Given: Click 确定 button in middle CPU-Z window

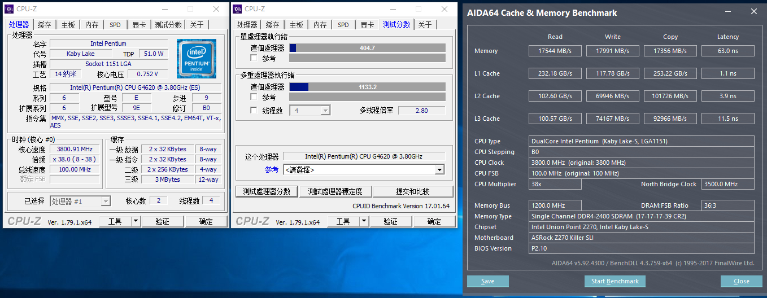Looking at the screenshot, I should [434, 221].
